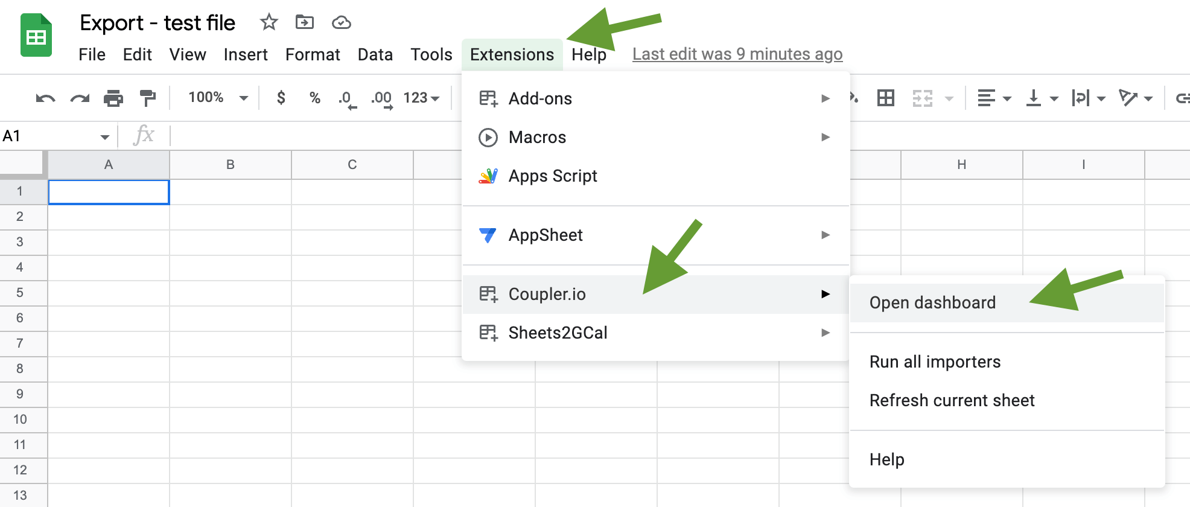Click the Undo arrow icon

[x=45, y=98]
